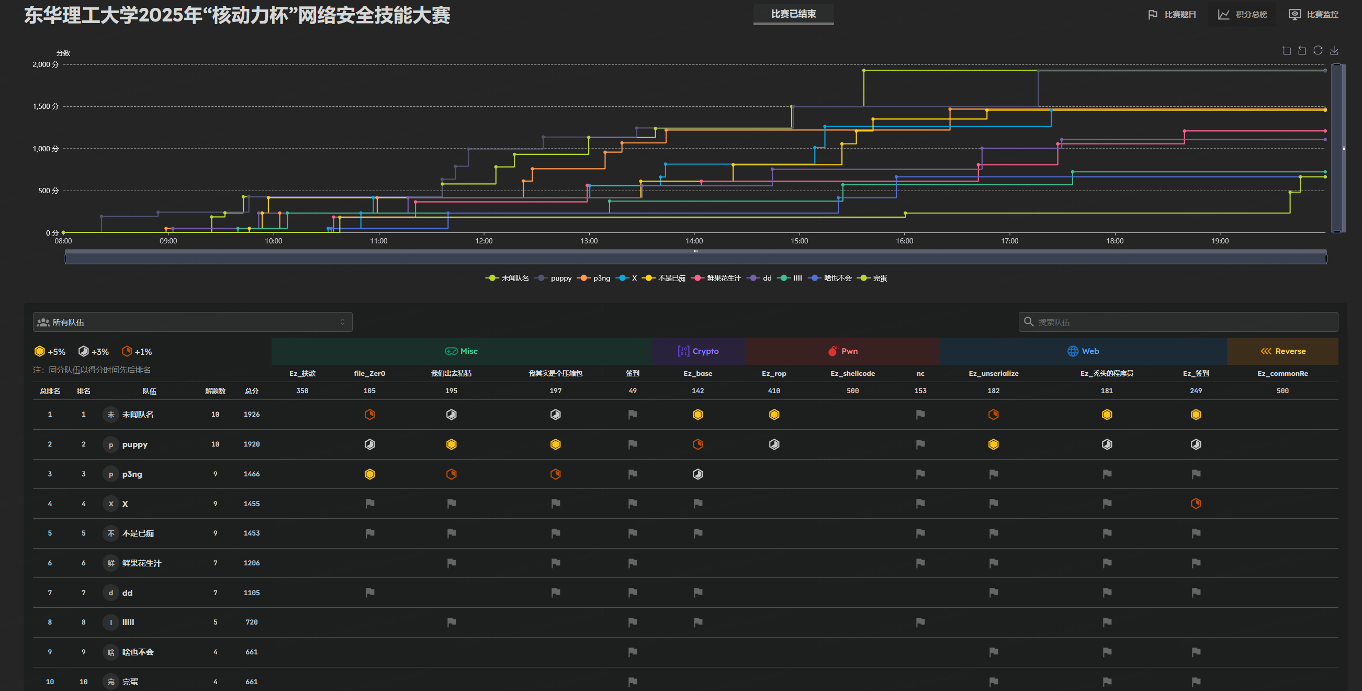Click the zoom reset back icon
Screen dimensions: 1362x691
pos(1302,51)
